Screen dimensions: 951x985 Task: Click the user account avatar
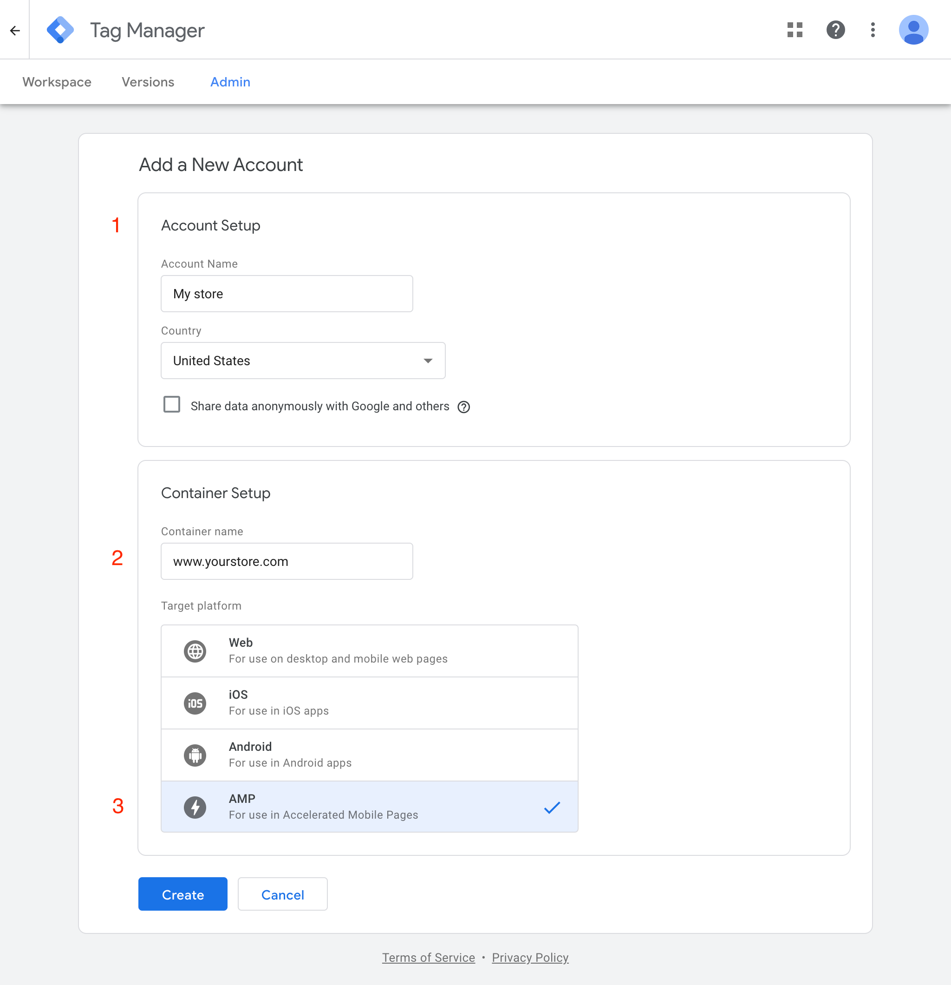click(x=913, y=30)
